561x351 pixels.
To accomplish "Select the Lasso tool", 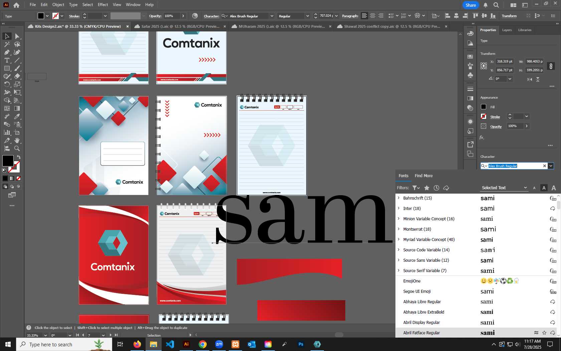I will pos(17,44).
